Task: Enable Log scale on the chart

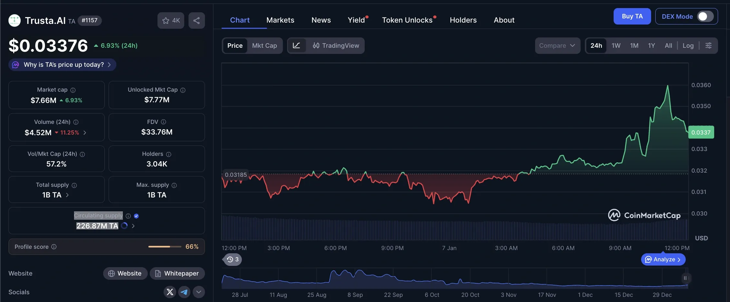Action: [688, 45]
